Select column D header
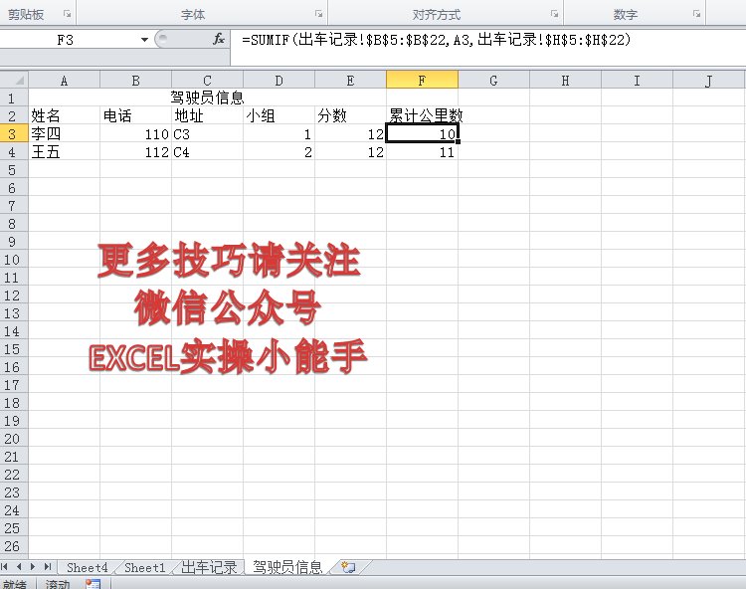The width and height of the screenshot is (746, 589). point(279,80)
